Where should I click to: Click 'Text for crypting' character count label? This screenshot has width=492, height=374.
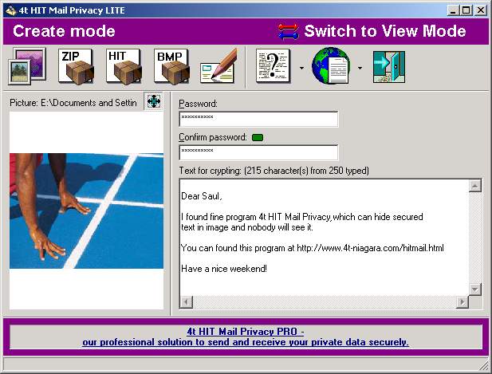[274, 171]
